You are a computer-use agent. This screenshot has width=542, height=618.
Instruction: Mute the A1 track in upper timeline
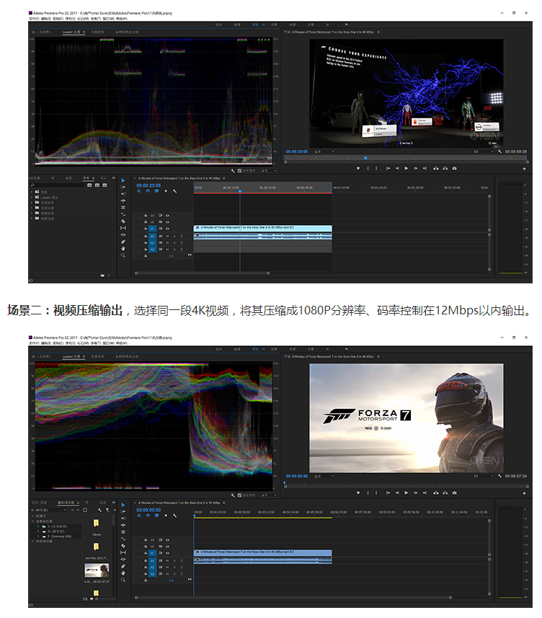tap(167, 237)
